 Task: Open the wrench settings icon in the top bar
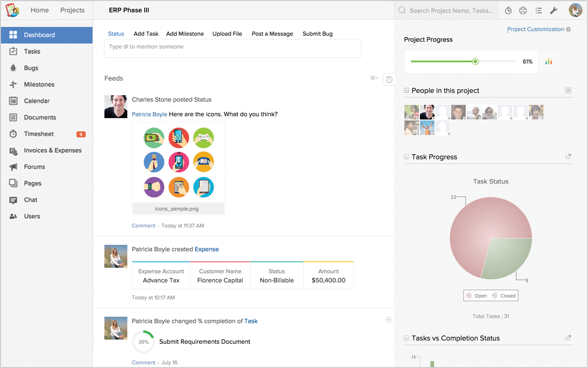(554, 10)
